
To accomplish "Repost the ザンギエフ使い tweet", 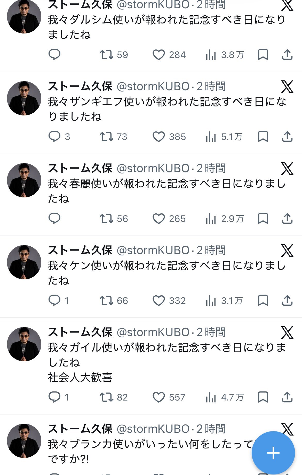I will point(107,137).
